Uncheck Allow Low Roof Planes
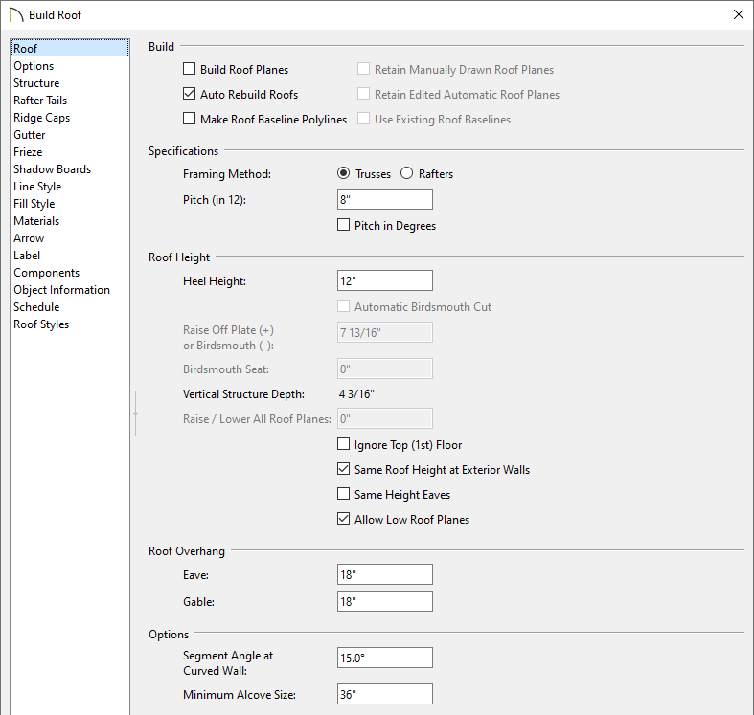Image resolution: width=754 pixels, height=715 pixels. (x=343, y=519)
